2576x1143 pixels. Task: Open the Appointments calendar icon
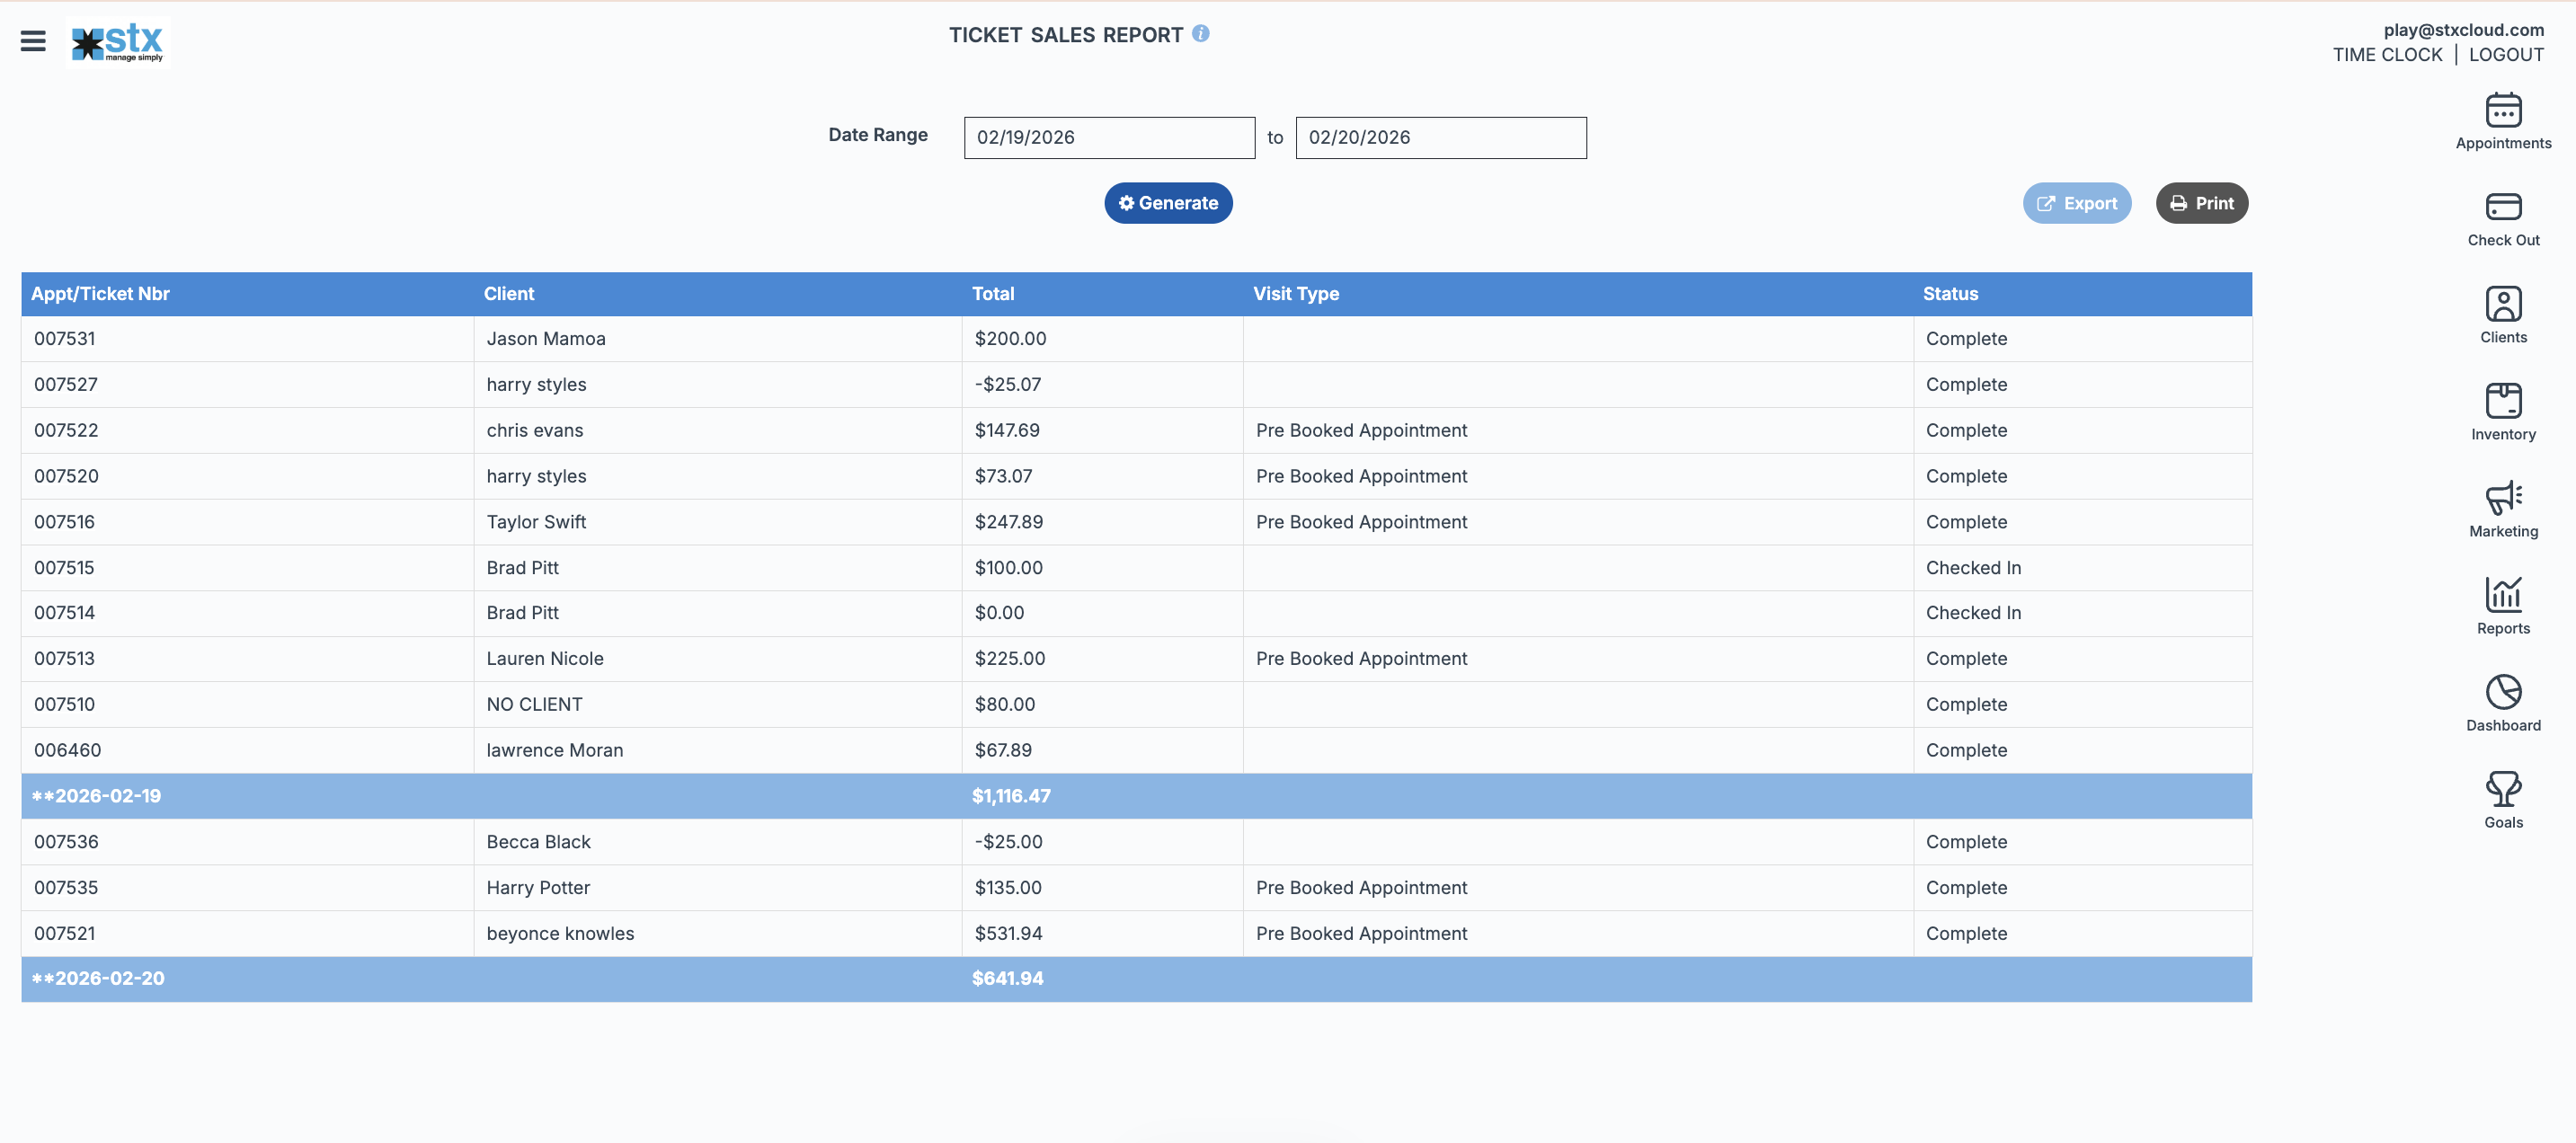2502,111
